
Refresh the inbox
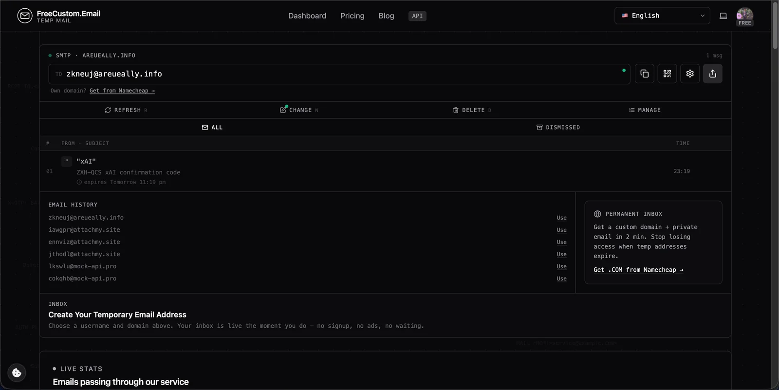click(x=126, y=110)
